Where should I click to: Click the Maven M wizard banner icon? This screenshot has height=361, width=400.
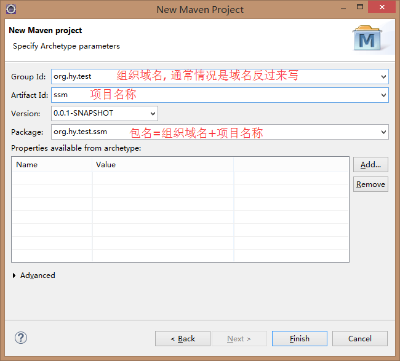[x=367, y=38]
